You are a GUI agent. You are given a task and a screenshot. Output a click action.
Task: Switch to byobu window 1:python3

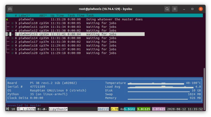(58, 109)
